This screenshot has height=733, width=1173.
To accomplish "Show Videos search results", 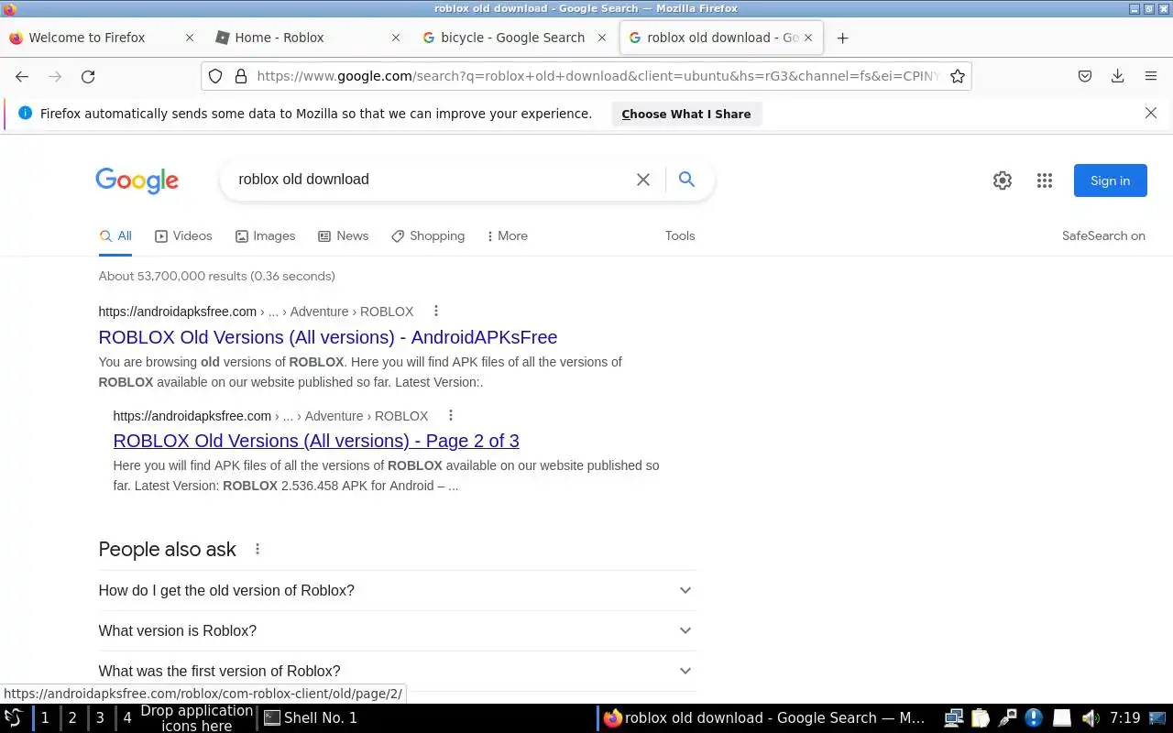I will [183, 236].
